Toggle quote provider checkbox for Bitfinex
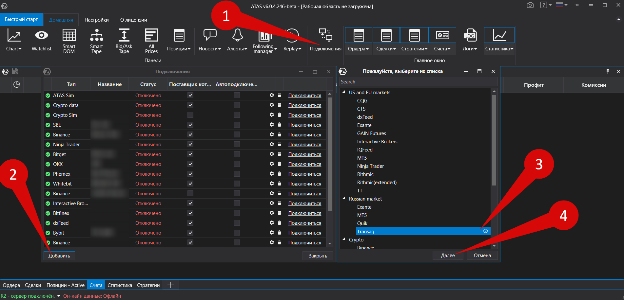 190,213
